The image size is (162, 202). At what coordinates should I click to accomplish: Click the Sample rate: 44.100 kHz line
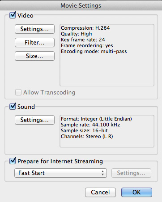pyautogui.click(x=90, y=125)
